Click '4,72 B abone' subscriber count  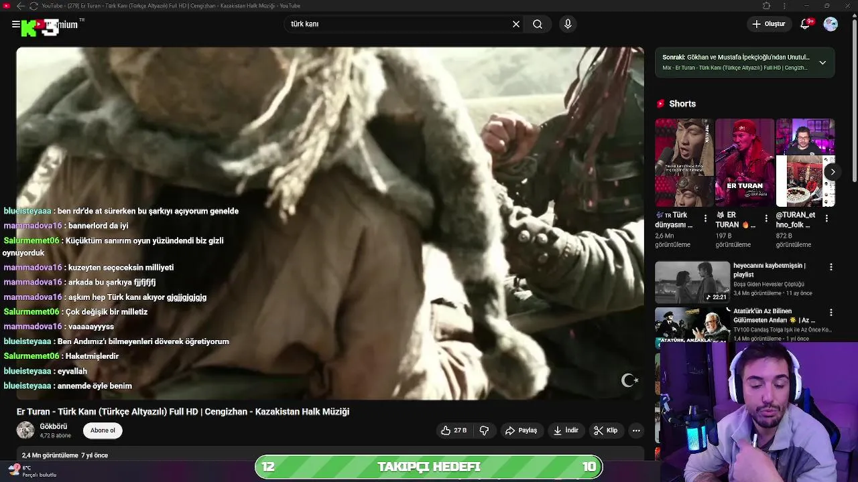[x=55, y=435]
